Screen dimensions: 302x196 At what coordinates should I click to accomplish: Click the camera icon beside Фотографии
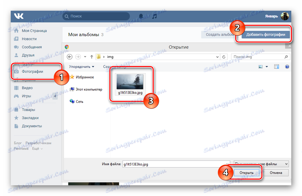(16, 72)
